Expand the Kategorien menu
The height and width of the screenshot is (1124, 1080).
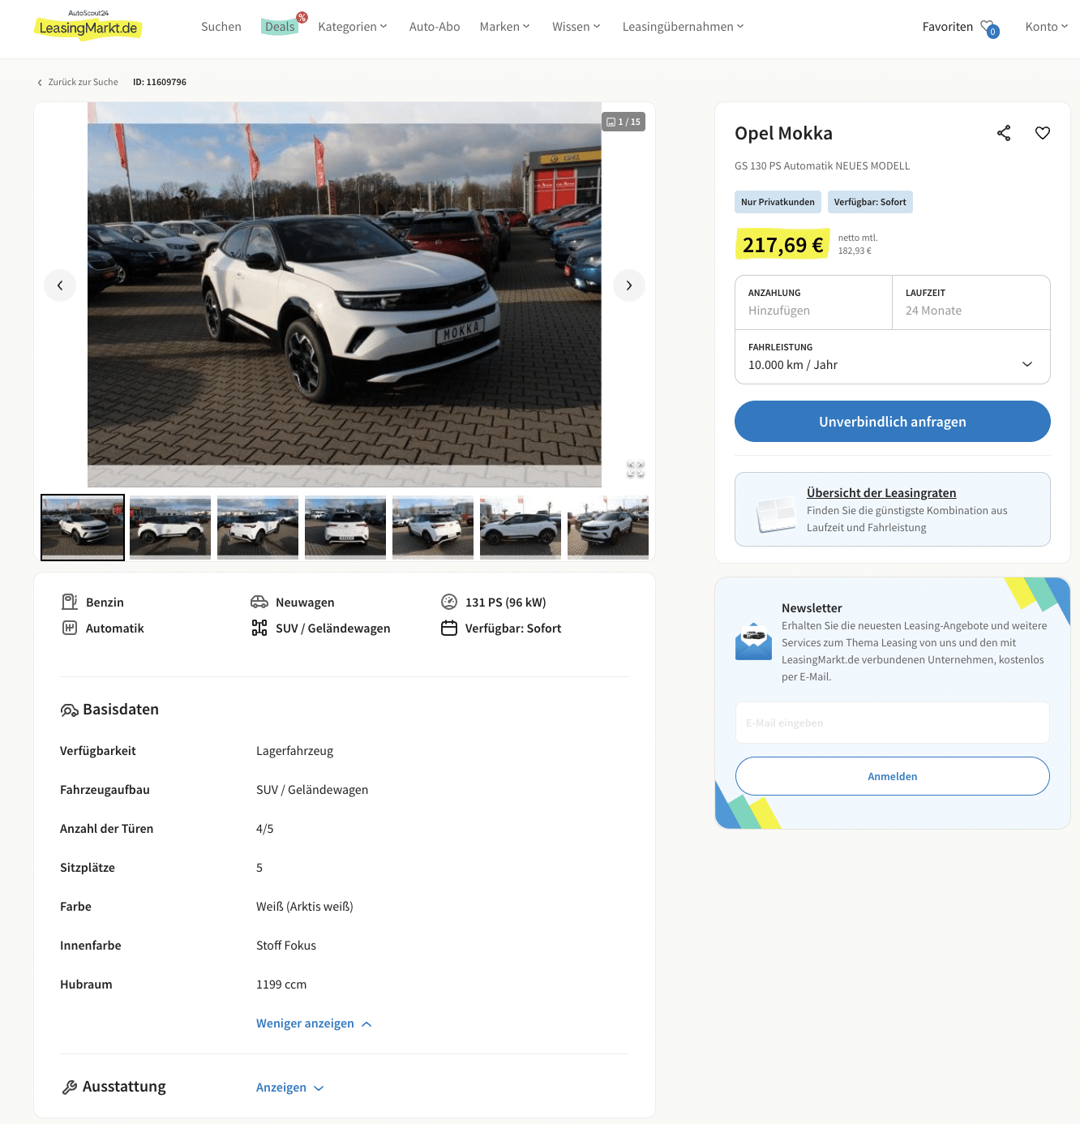click(353, 27)
